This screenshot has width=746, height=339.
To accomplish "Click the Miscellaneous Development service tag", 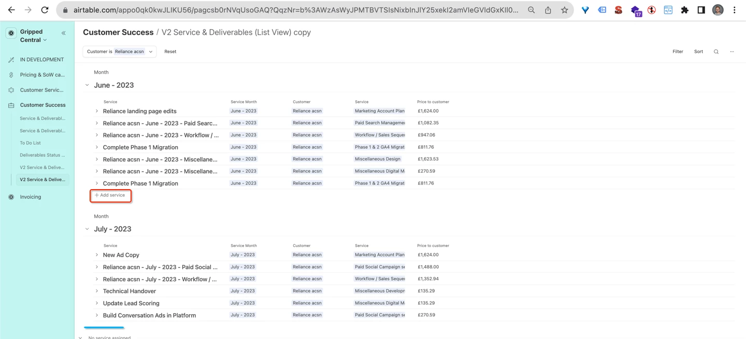I will 379,291.
